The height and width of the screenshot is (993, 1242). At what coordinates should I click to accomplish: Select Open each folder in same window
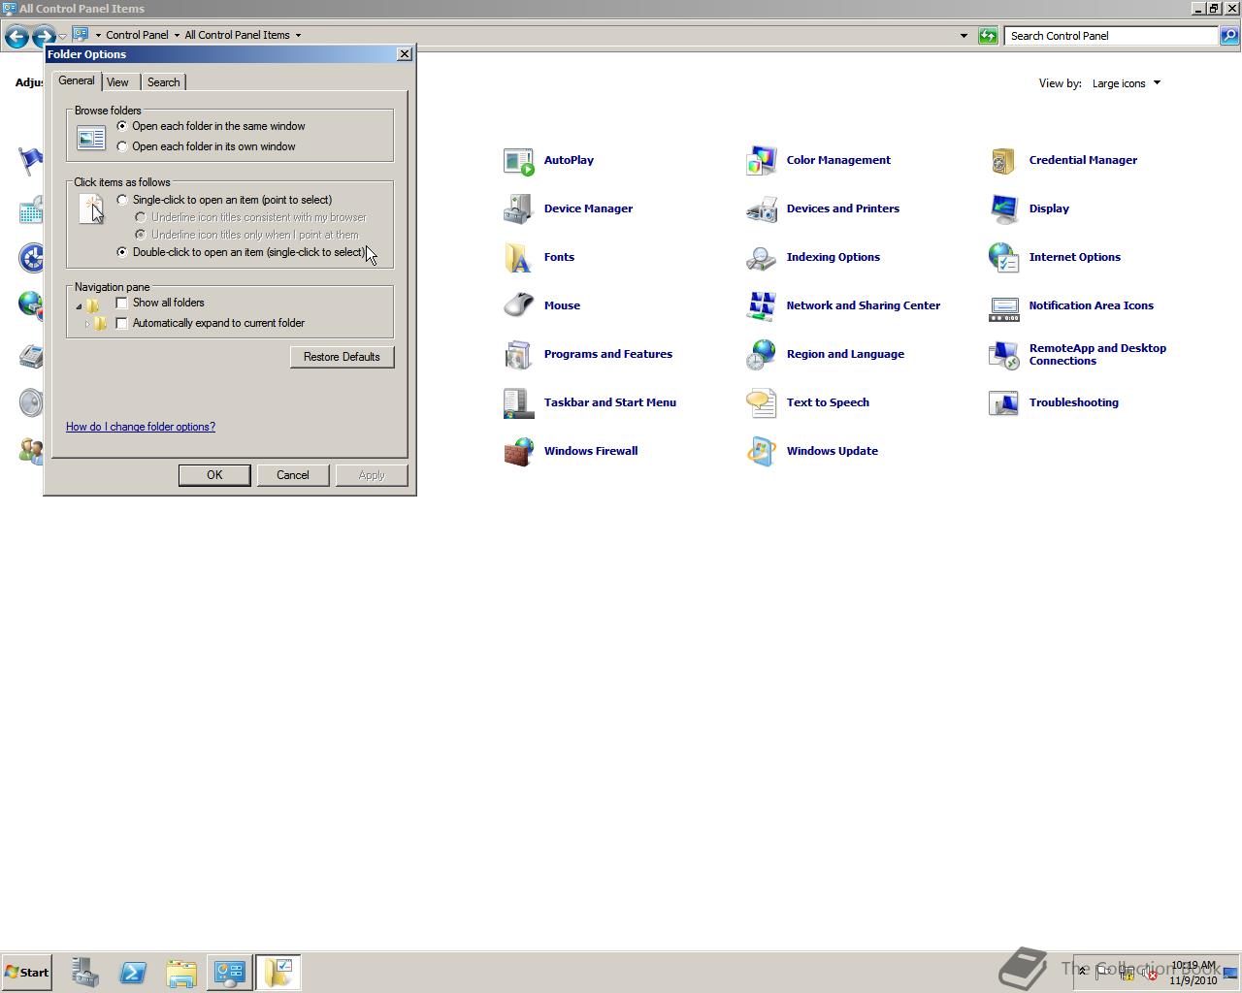coord(122,126)
